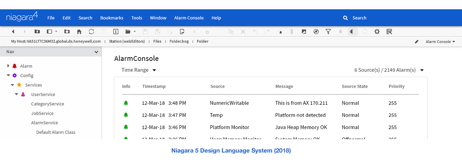This screenshot has width=462, height=167.
Task: Open the alarm filter funnel icon
Action: (328, 32)
